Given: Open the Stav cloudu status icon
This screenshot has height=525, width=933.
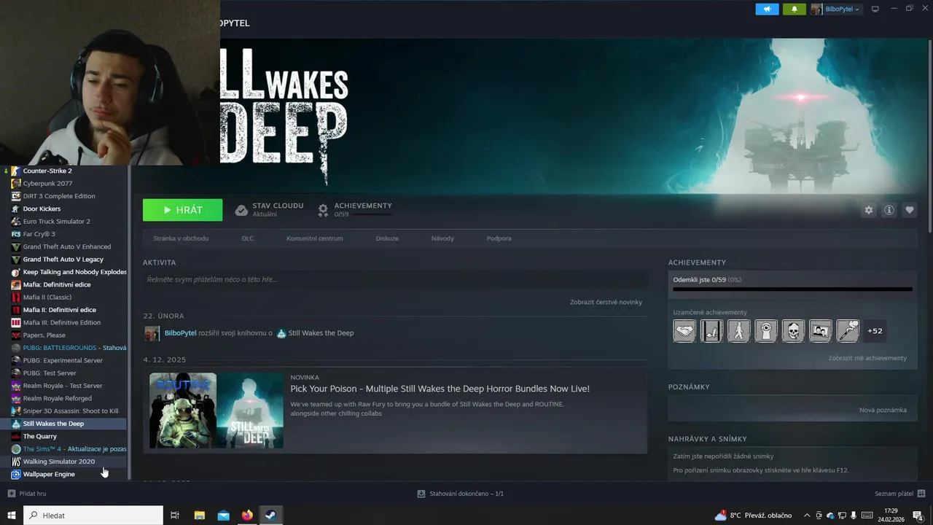Looking at the screenshot, I should [241, 210].
